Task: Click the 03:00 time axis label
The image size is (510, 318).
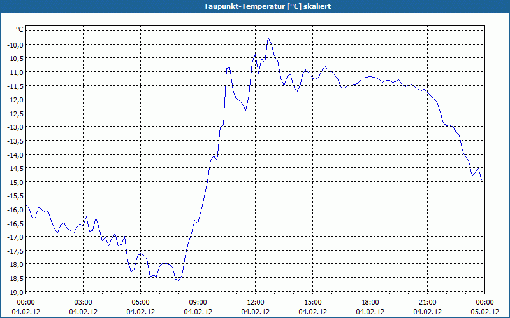Action: (x=84, y=303)
